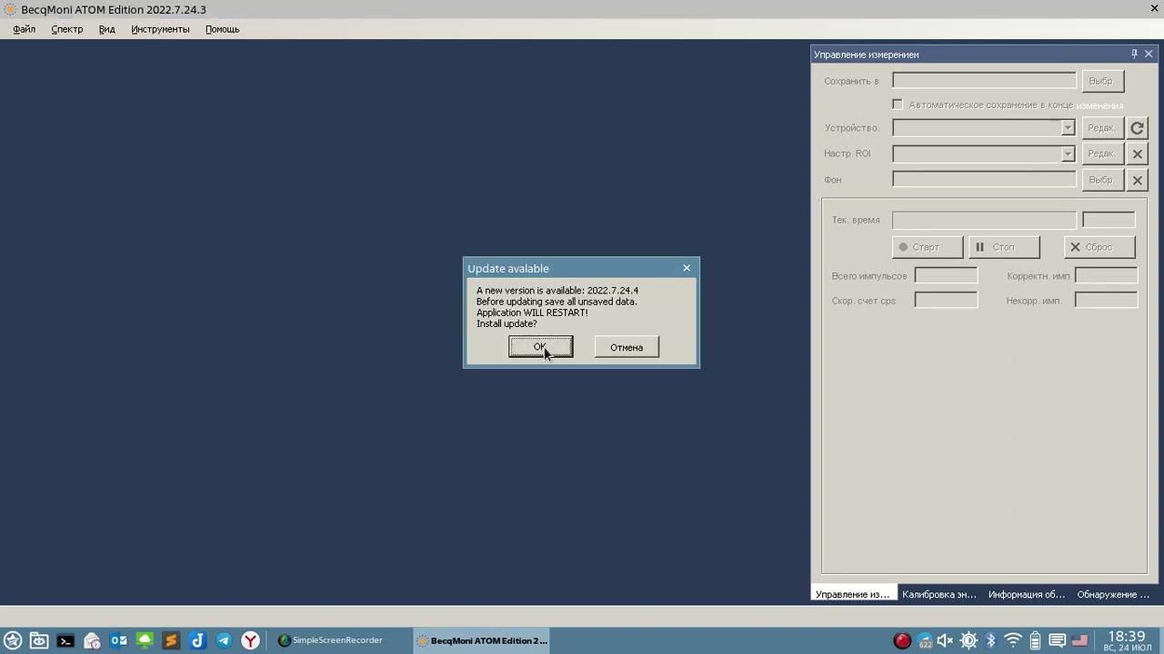This screenshot has height=654, width=1164.
Task: Switch to BecqMoni ATOM Edition taskbar window
Action: [482, 640]
